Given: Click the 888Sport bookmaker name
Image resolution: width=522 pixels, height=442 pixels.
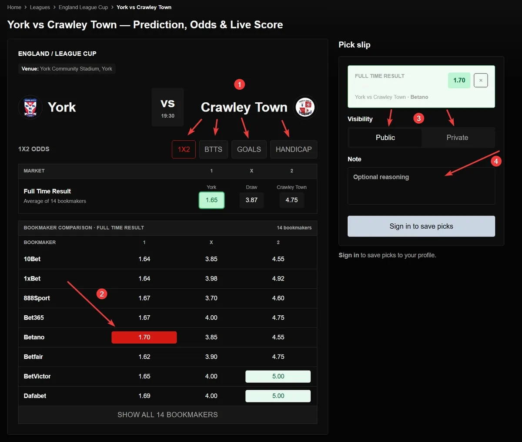Looking at the screenshot, I should (x=37, y=298).
